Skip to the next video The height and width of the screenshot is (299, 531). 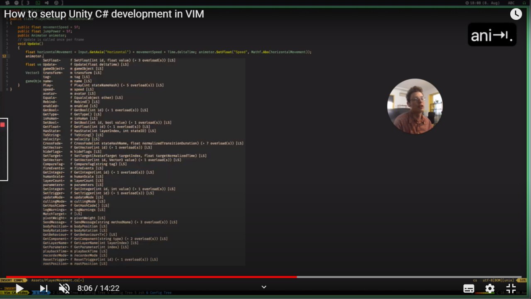point(44,288)
